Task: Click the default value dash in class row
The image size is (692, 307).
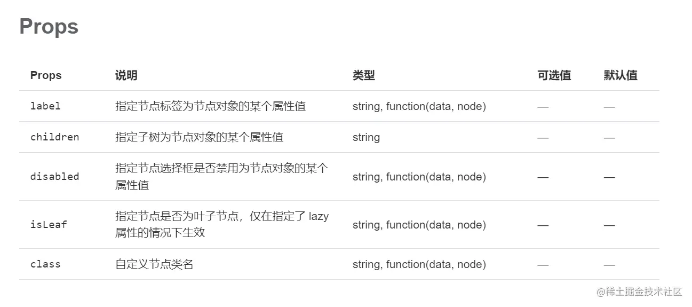Action: click(x=609, y=264)
